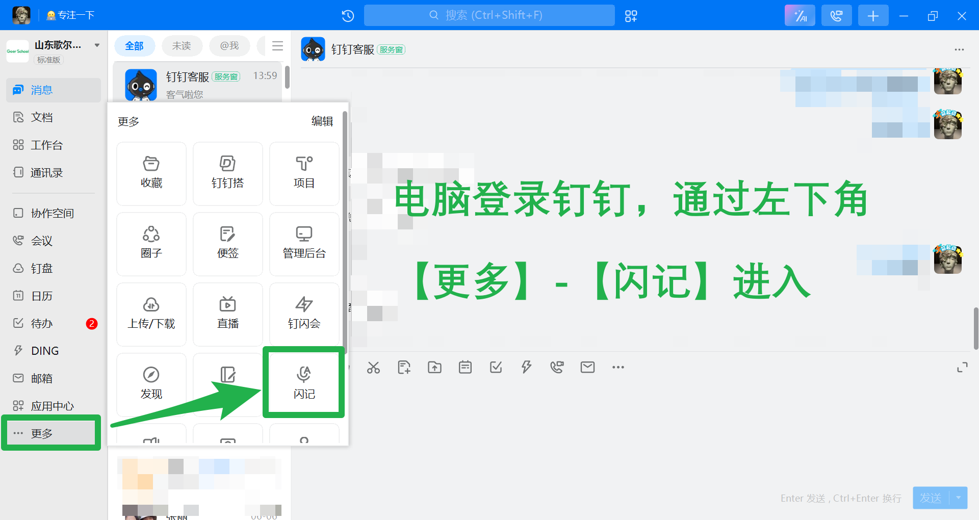Open 更多 more menu in sidebar
This screenshot has width=979, height=520.
(x=51, y=433)
